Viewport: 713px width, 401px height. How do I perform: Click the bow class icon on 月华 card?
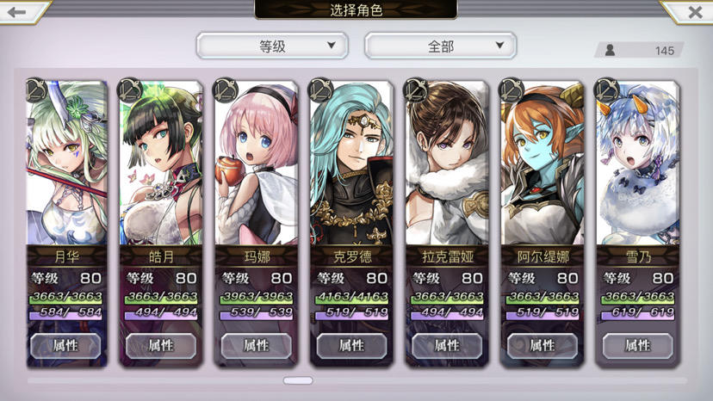pos(36,90)
